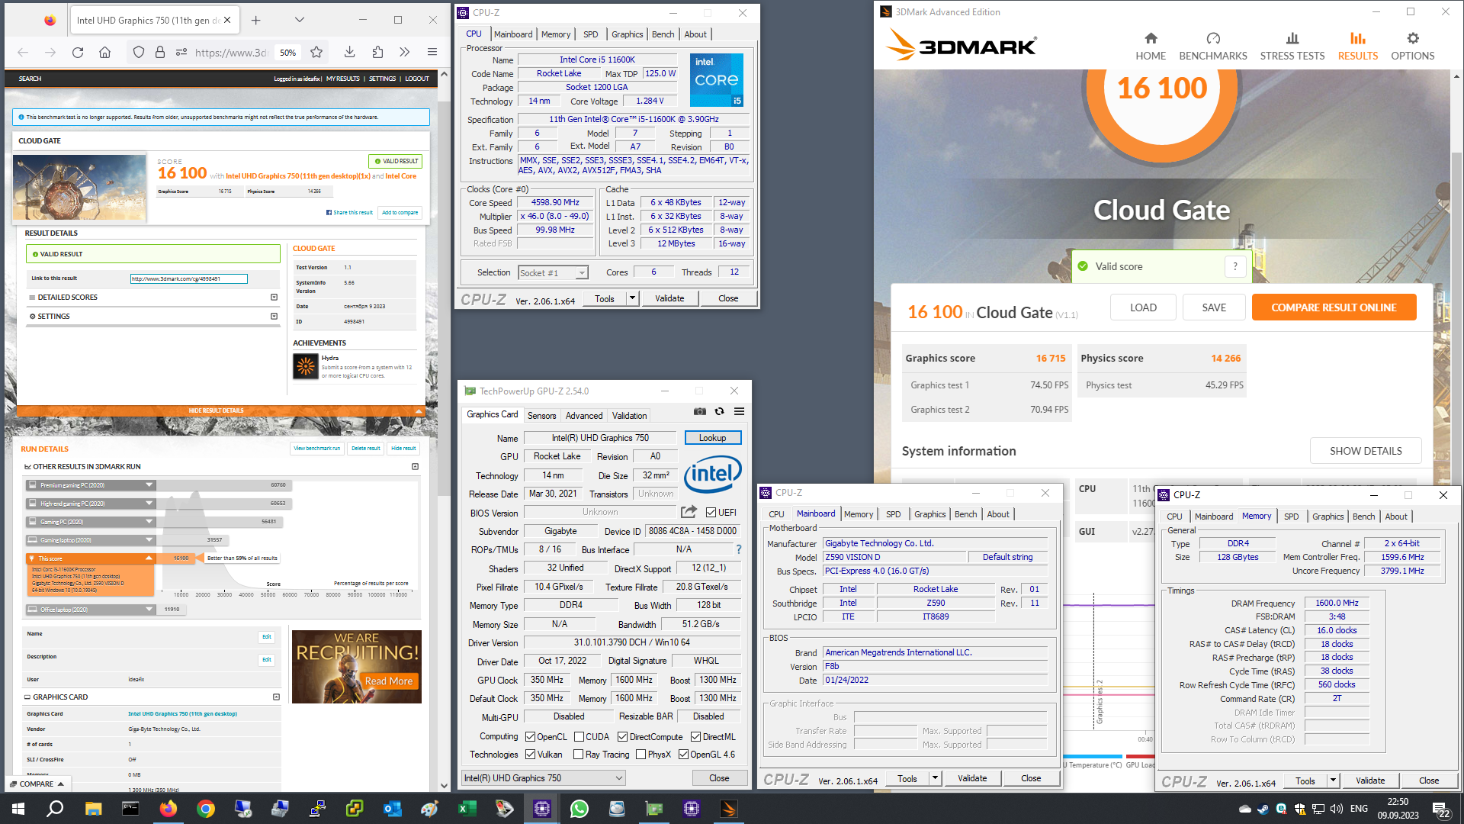Open File Explorer from taskbar
Viewport: 1464px width, 824px height.
(93, 809)
